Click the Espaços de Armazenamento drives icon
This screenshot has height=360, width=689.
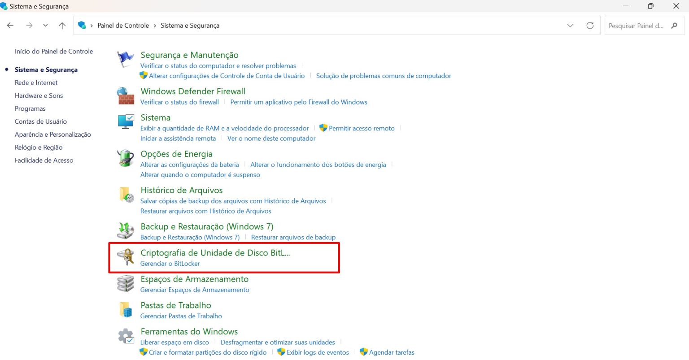pos(126,284)
